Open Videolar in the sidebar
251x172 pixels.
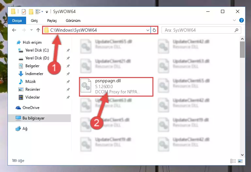click(x=29, y=97)
